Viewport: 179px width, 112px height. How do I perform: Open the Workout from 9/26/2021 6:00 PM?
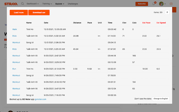16,82
